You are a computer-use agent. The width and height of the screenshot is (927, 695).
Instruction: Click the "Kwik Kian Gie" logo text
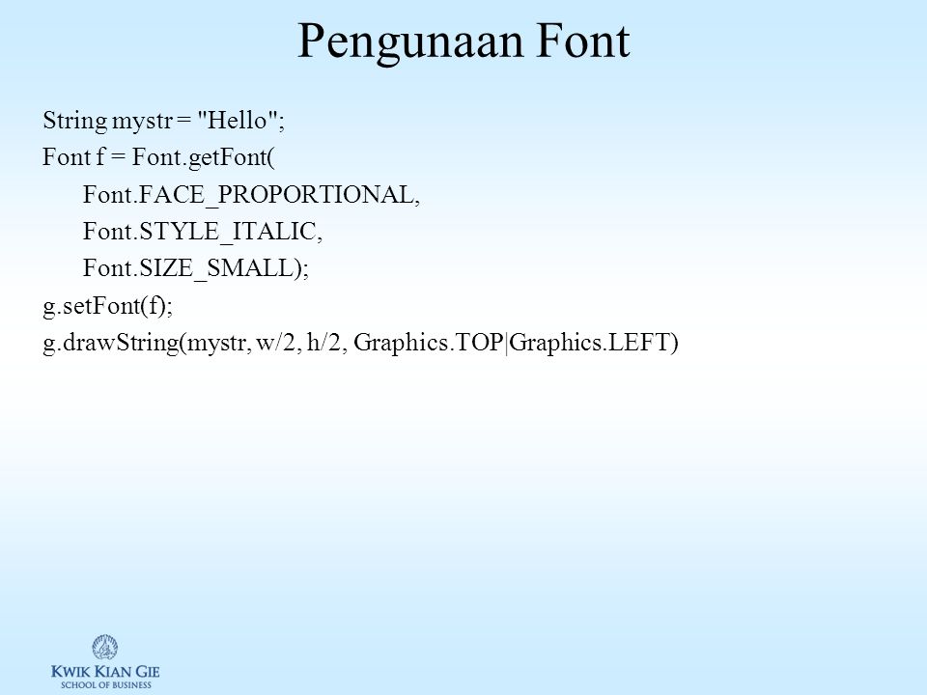[105, 672]
